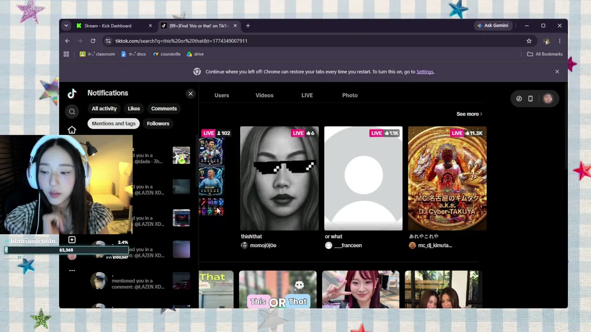Click the 'あれやこれや' live title text
The image size is (591, 332).
tap(424, 237)
